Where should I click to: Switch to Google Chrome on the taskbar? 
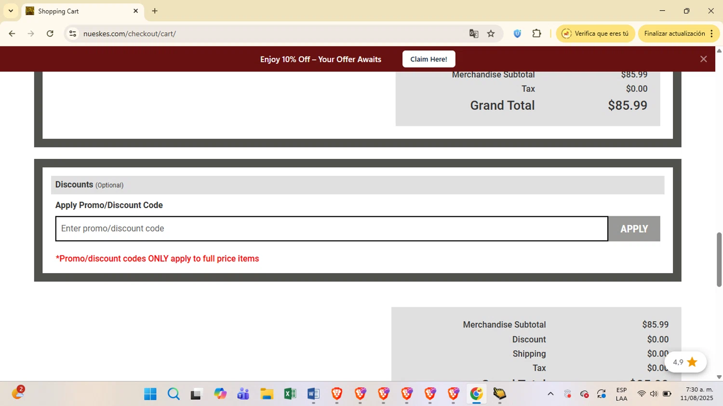pos(476,394)
